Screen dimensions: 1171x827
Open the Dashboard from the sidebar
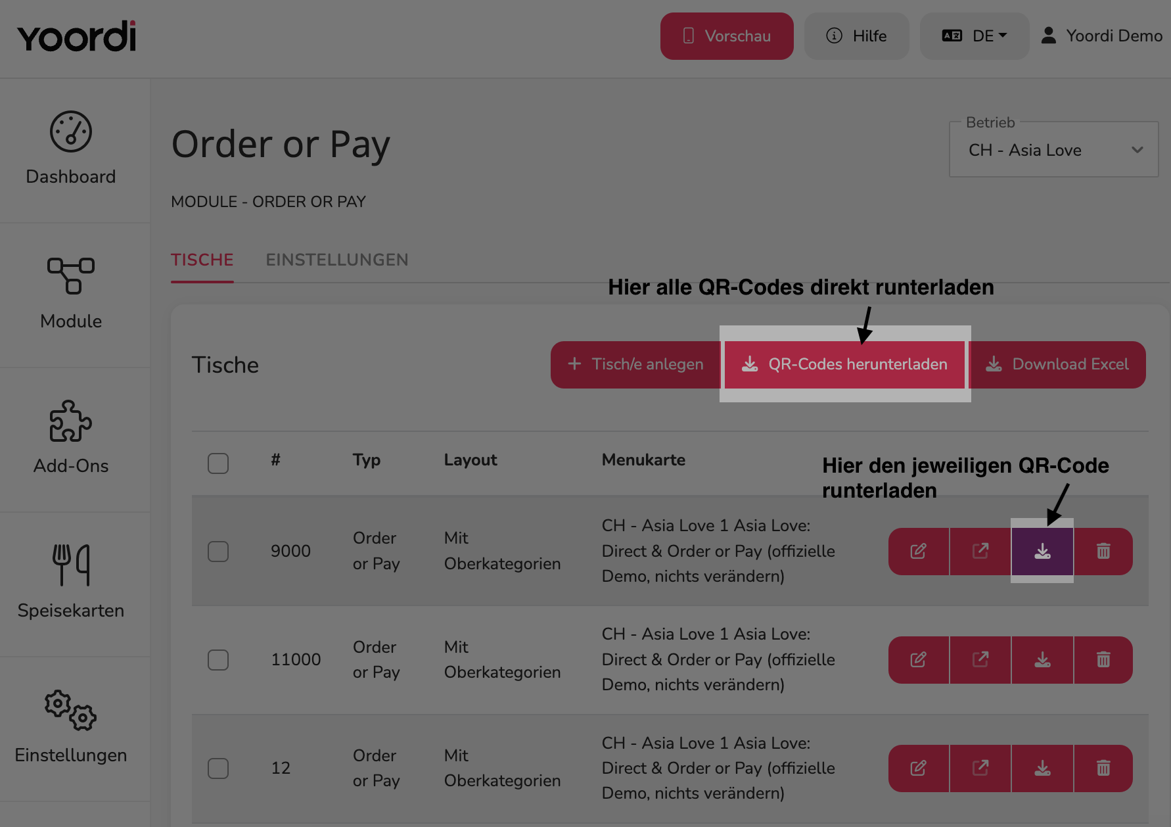coord(71,149)
